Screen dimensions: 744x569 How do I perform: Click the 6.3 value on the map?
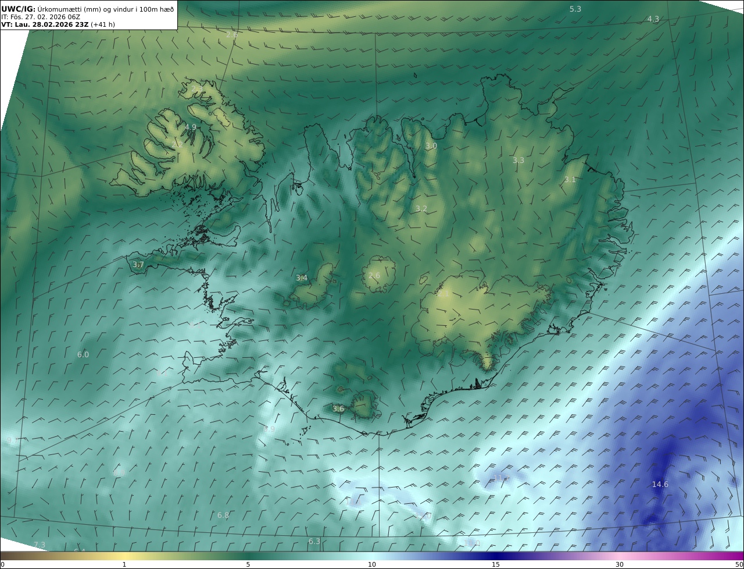(x=314, y=541)
